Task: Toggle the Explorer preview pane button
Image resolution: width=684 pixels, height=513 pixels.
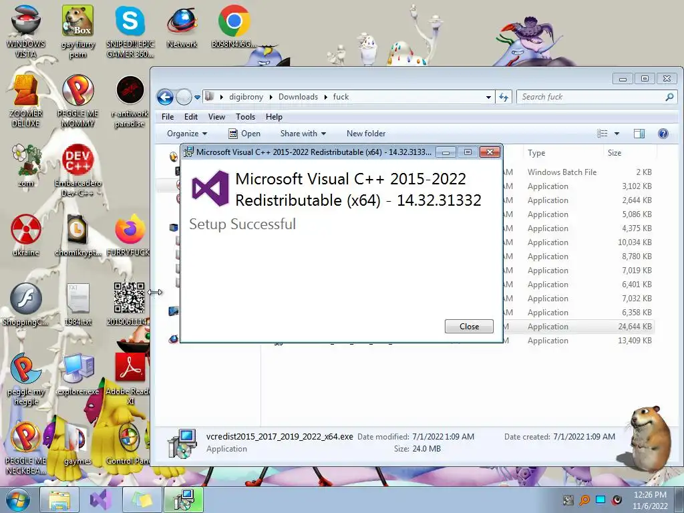Action: 639,134
